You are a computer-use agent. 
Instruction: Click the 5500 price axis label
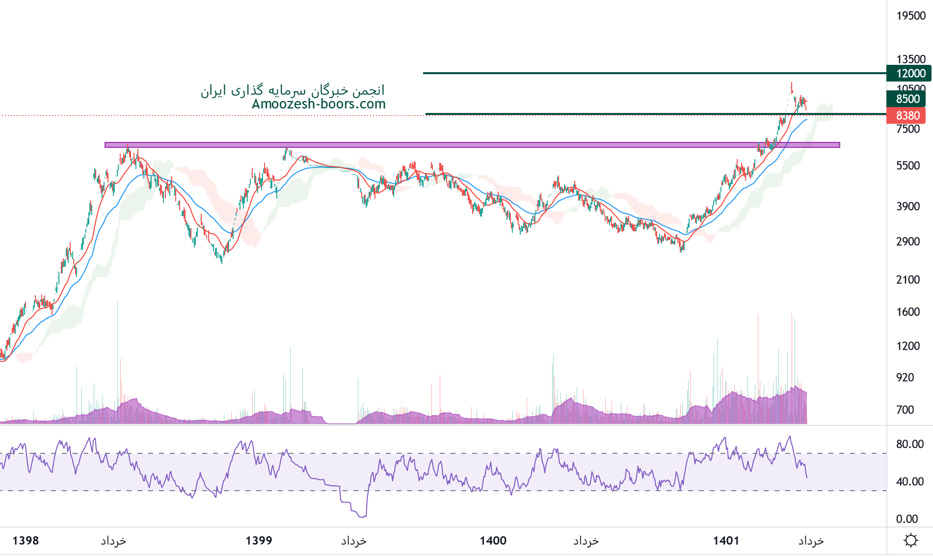coord(907,166)
